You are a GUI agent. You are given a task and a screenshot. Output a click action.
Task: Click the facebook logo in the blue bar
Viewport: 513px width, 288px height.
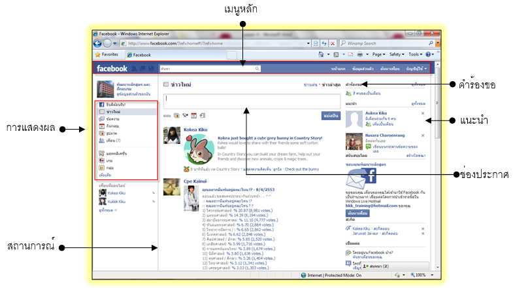coord(112,69)
